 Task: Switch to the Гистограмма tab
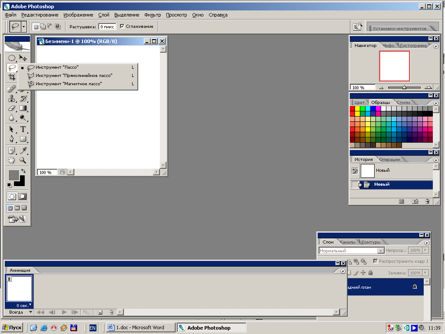tap(413, 45)
